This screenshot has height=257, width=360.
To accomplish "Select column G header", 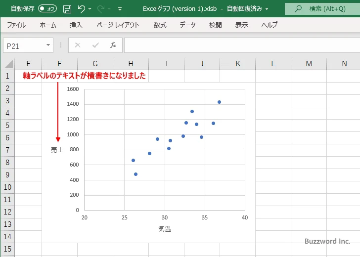I will point(95,64).
